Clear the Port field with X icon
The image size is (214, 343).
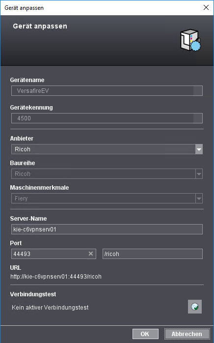[x=91, y=254]
